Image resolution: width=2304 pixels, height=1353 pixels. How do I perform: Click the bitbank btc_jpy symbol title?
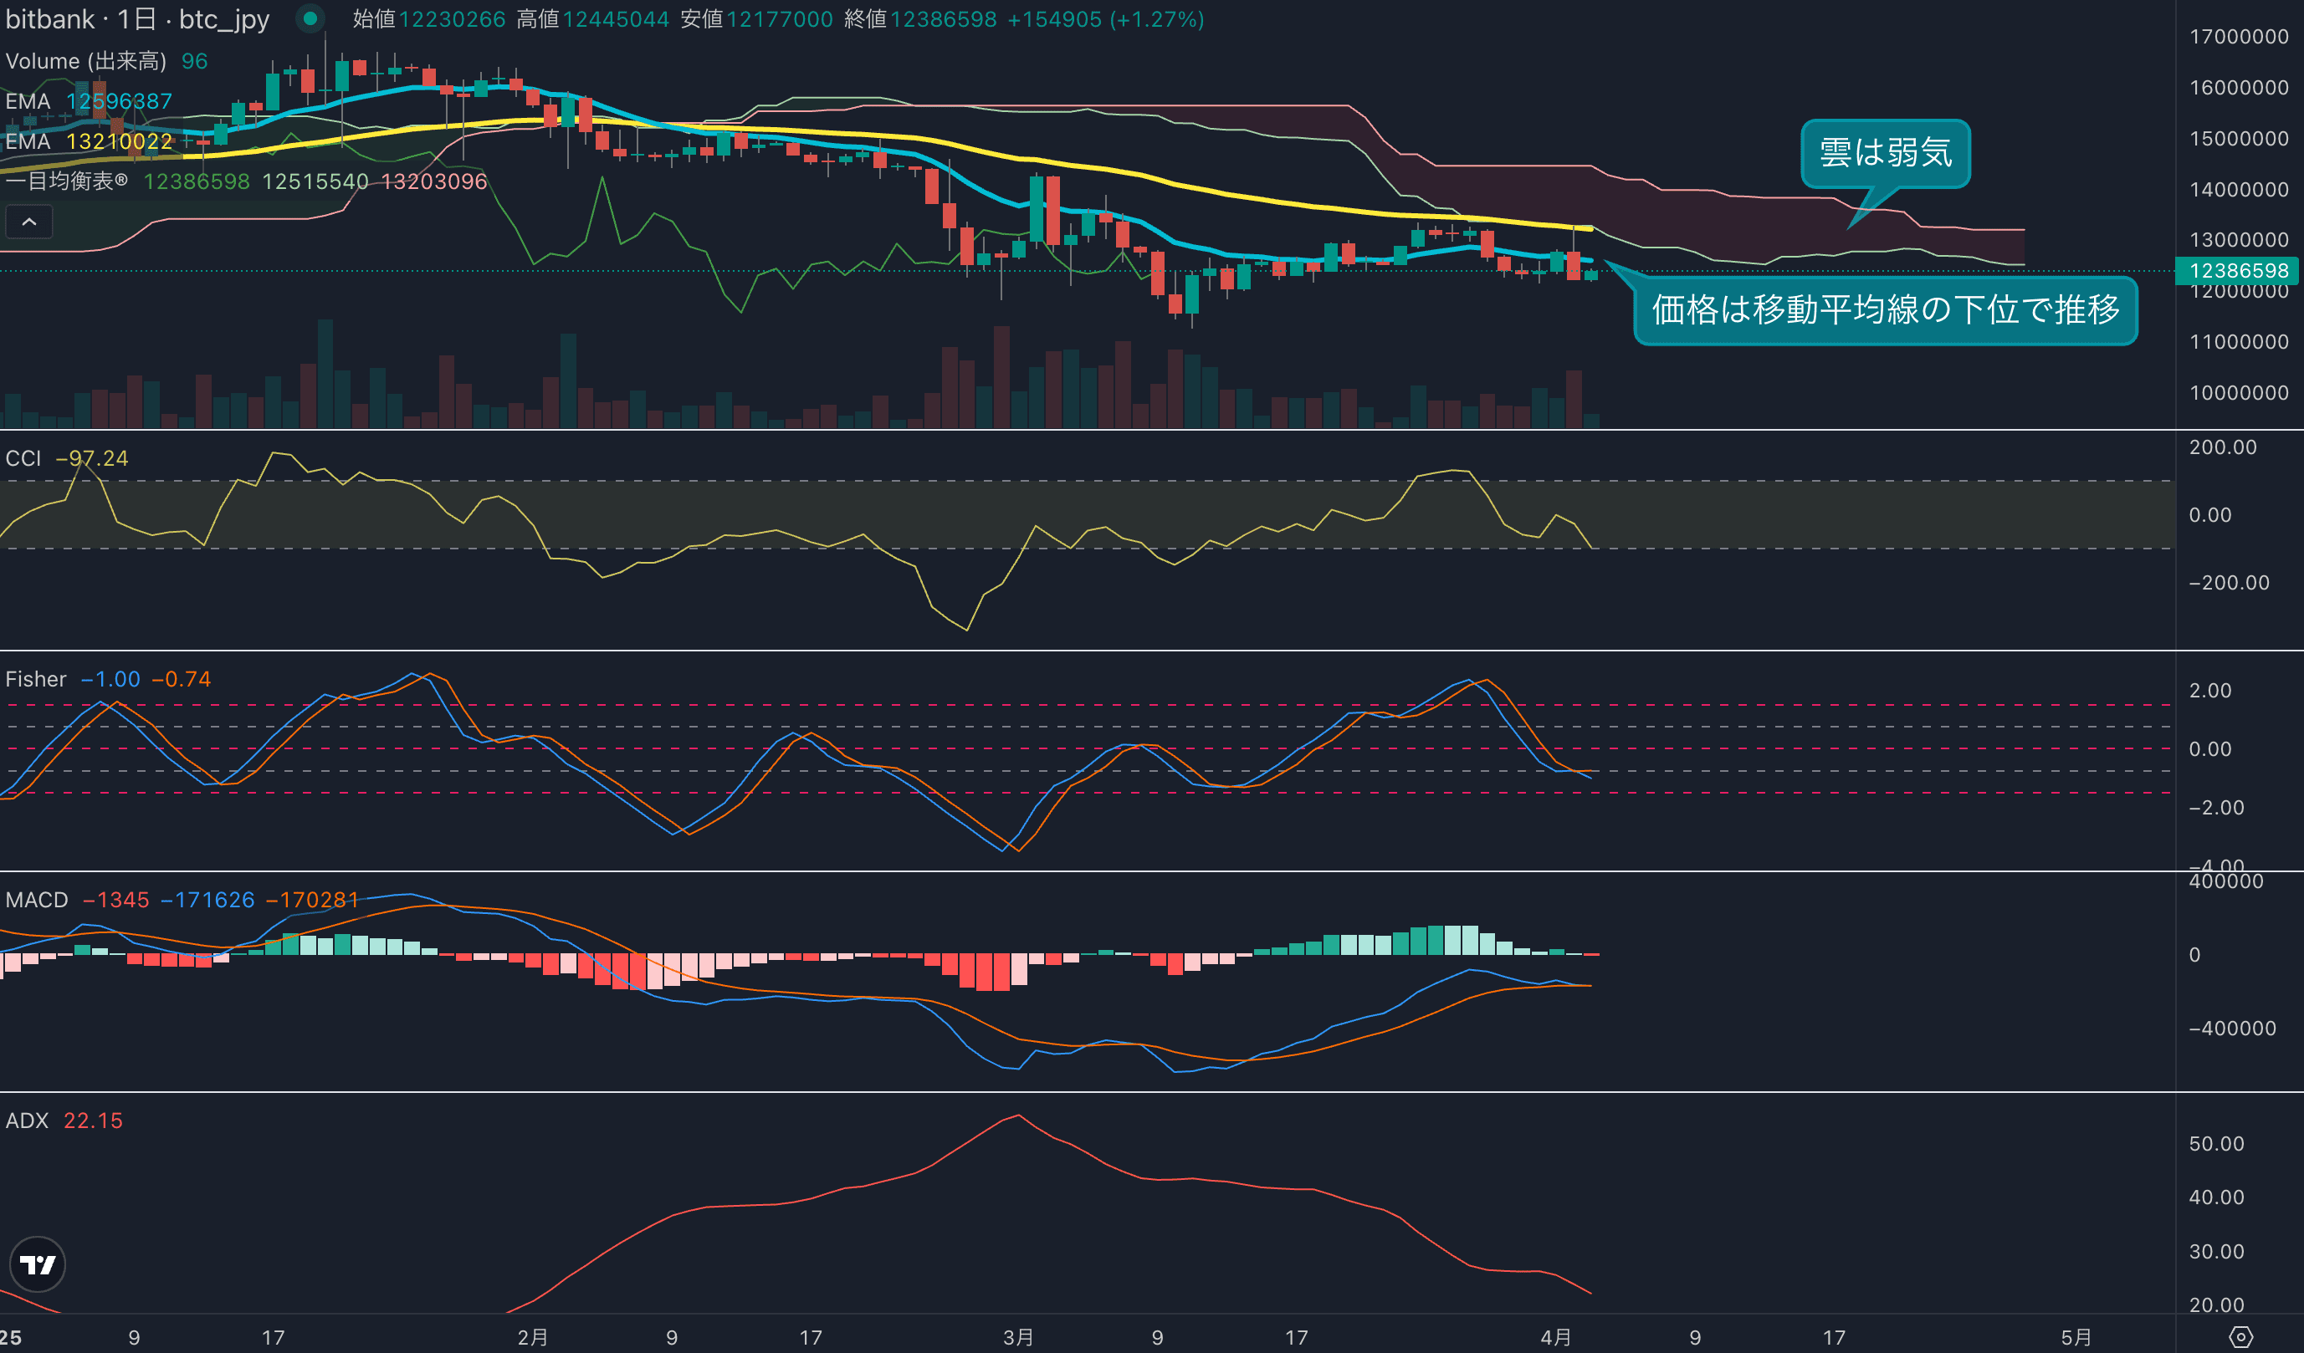tap(137, 19)
